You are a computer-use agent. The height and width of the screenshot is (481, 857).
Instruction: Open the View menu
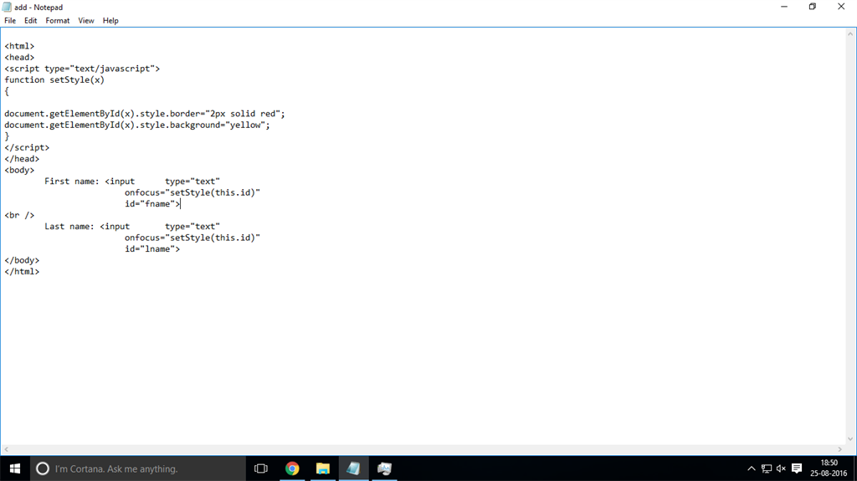[86, 21]
